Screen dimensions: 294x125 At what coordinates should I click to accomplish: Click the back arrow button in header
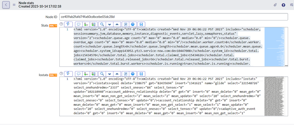(x=6, y=5)
